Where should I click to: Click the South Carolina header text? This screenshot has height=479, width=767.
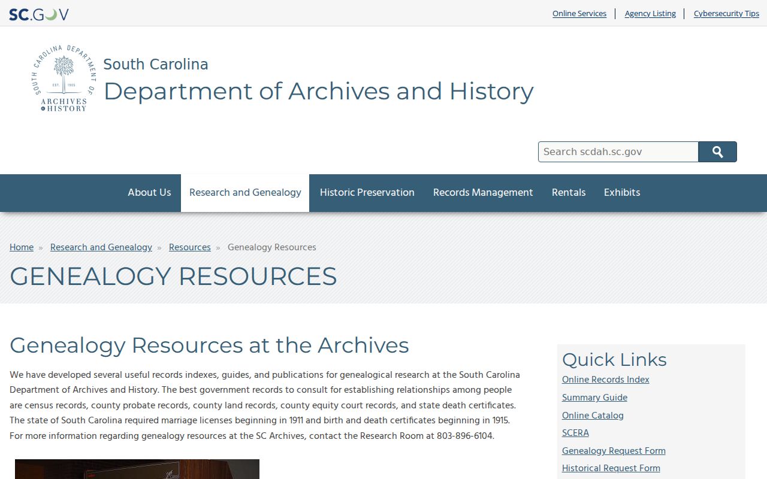coord(156,64)
